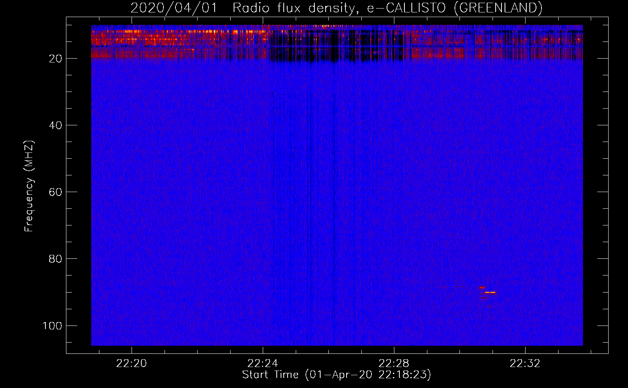The image size is (628, 388).
Task: Click the dark black dropout region near 20 MHz
Action: (336, 47)
